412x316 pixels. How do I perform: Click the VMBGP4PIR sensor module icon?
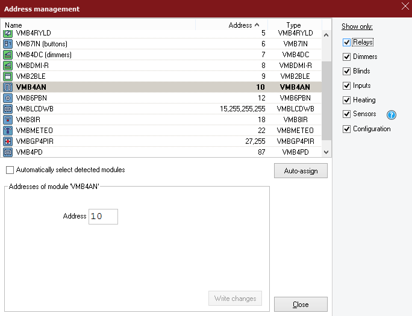pyautogui.click(x=8, y=141)
